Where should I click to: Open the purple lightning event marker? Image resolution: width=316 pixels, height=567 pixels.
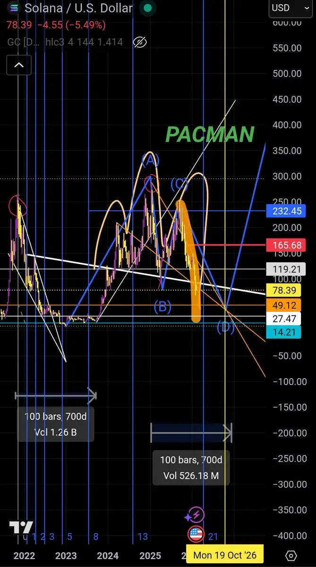196,515
